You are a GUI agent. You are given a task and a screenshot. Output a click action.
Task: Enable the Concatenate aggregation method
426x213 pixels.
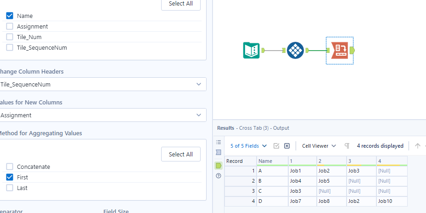pos(10,167)
